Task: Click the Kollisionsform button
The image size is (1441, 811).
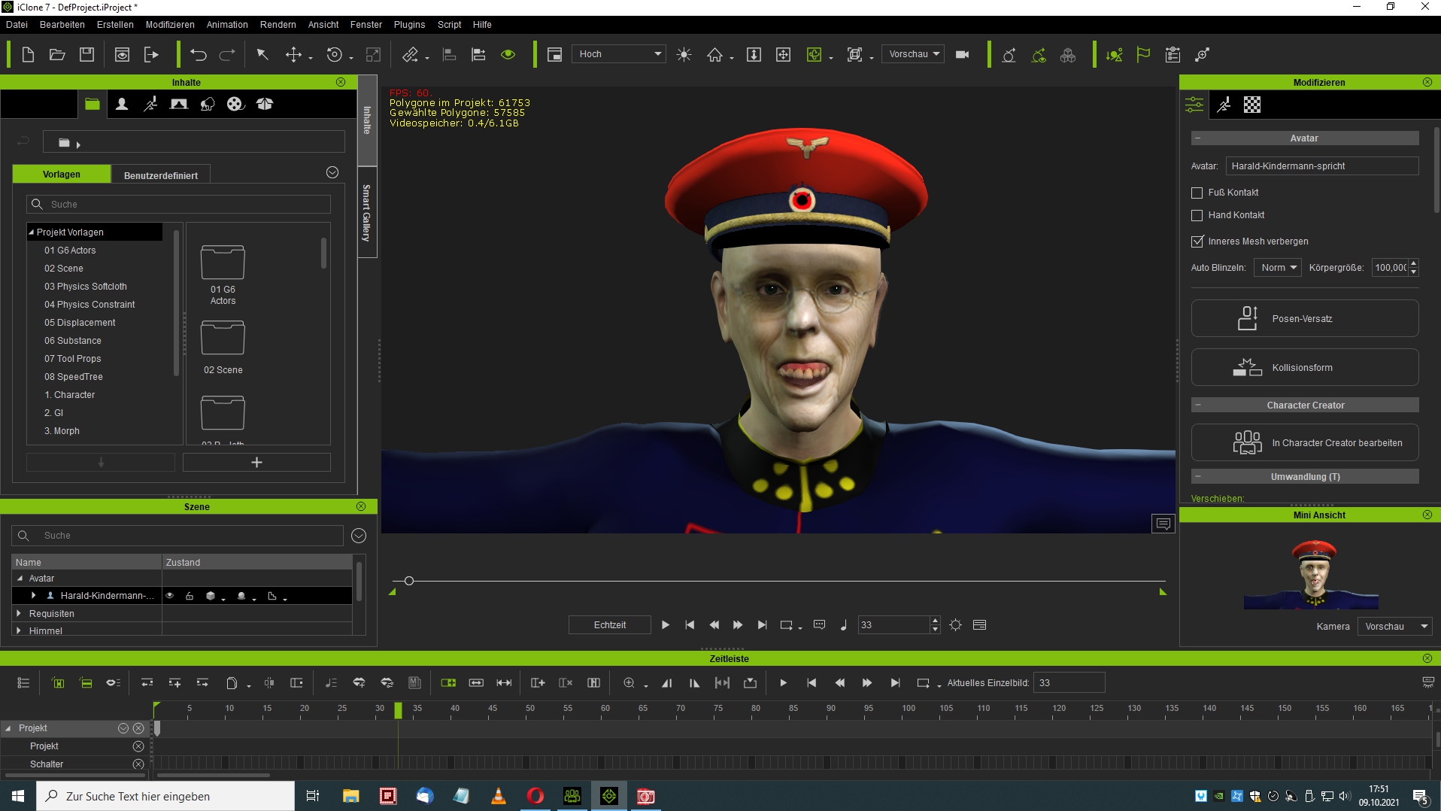Action: (x=1305, y=368)
